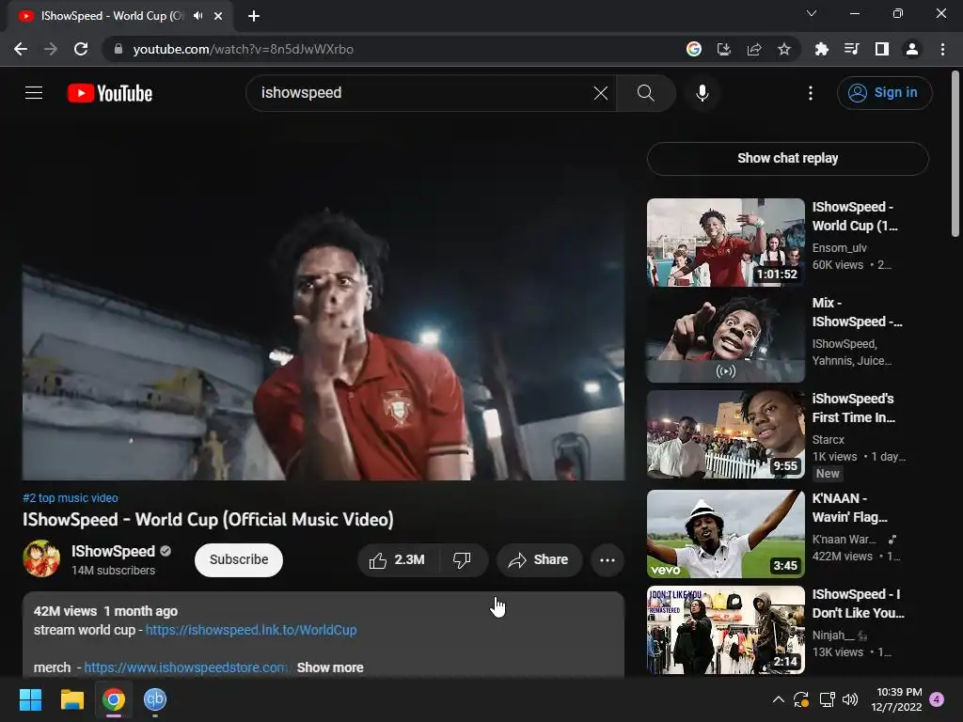Follow the ishowspeed.lnk.to/WorldCup link
963x722 pixels.
(x=250, y=630)
